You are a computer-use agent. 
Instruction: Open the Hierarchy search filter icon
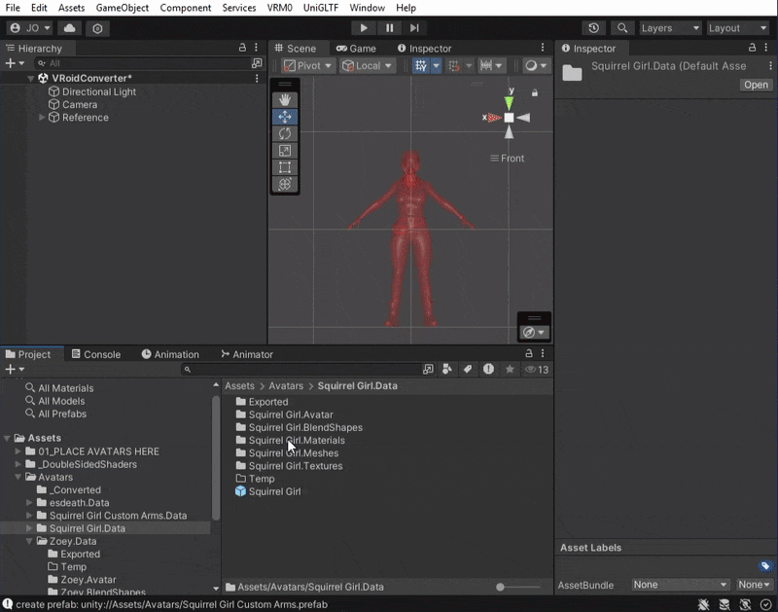point(42,63)
